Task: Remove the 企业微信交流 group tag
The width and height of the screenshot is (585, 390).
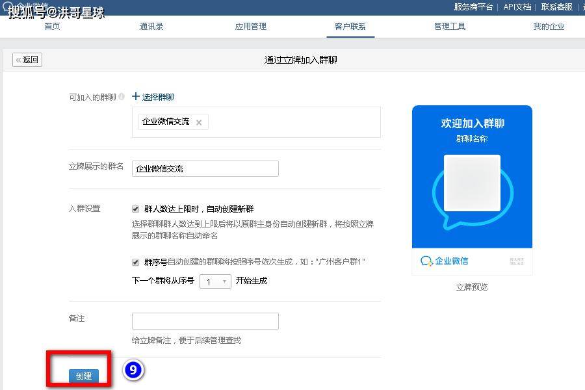Action: [199, 122]
